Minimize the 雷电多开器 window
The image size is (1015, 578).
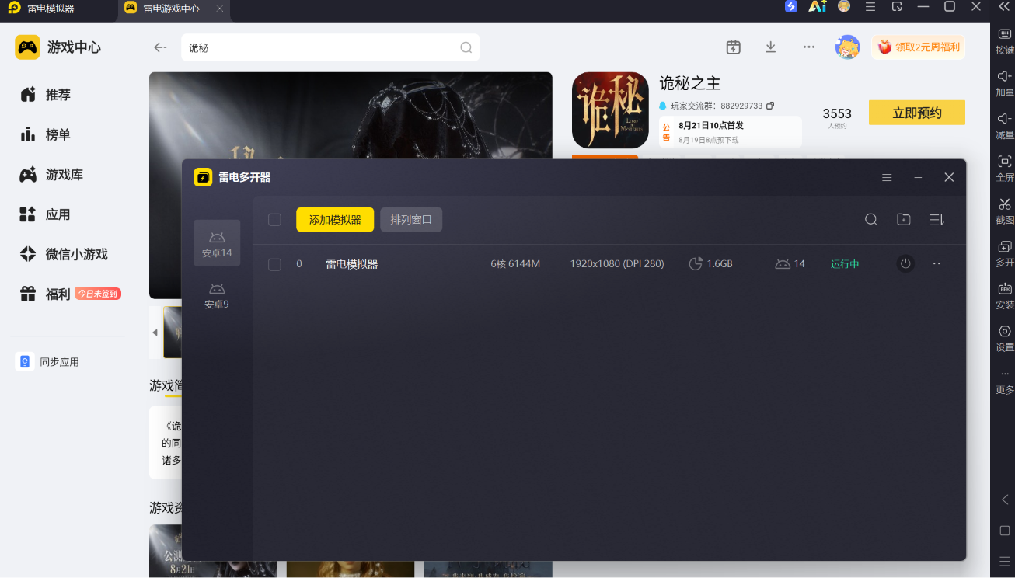[918, 178]
